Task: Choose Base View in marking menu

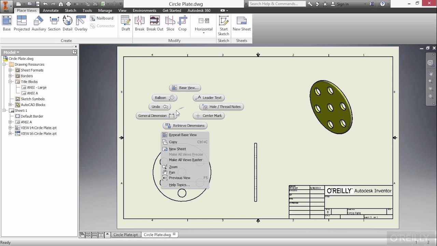Action: pos(185,88)
